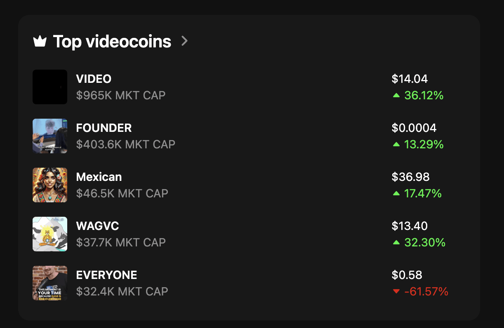The height and width of the screenshot is (328, 504).
Task: Open the Top videocoins heading link
Action: pos(112,41)
